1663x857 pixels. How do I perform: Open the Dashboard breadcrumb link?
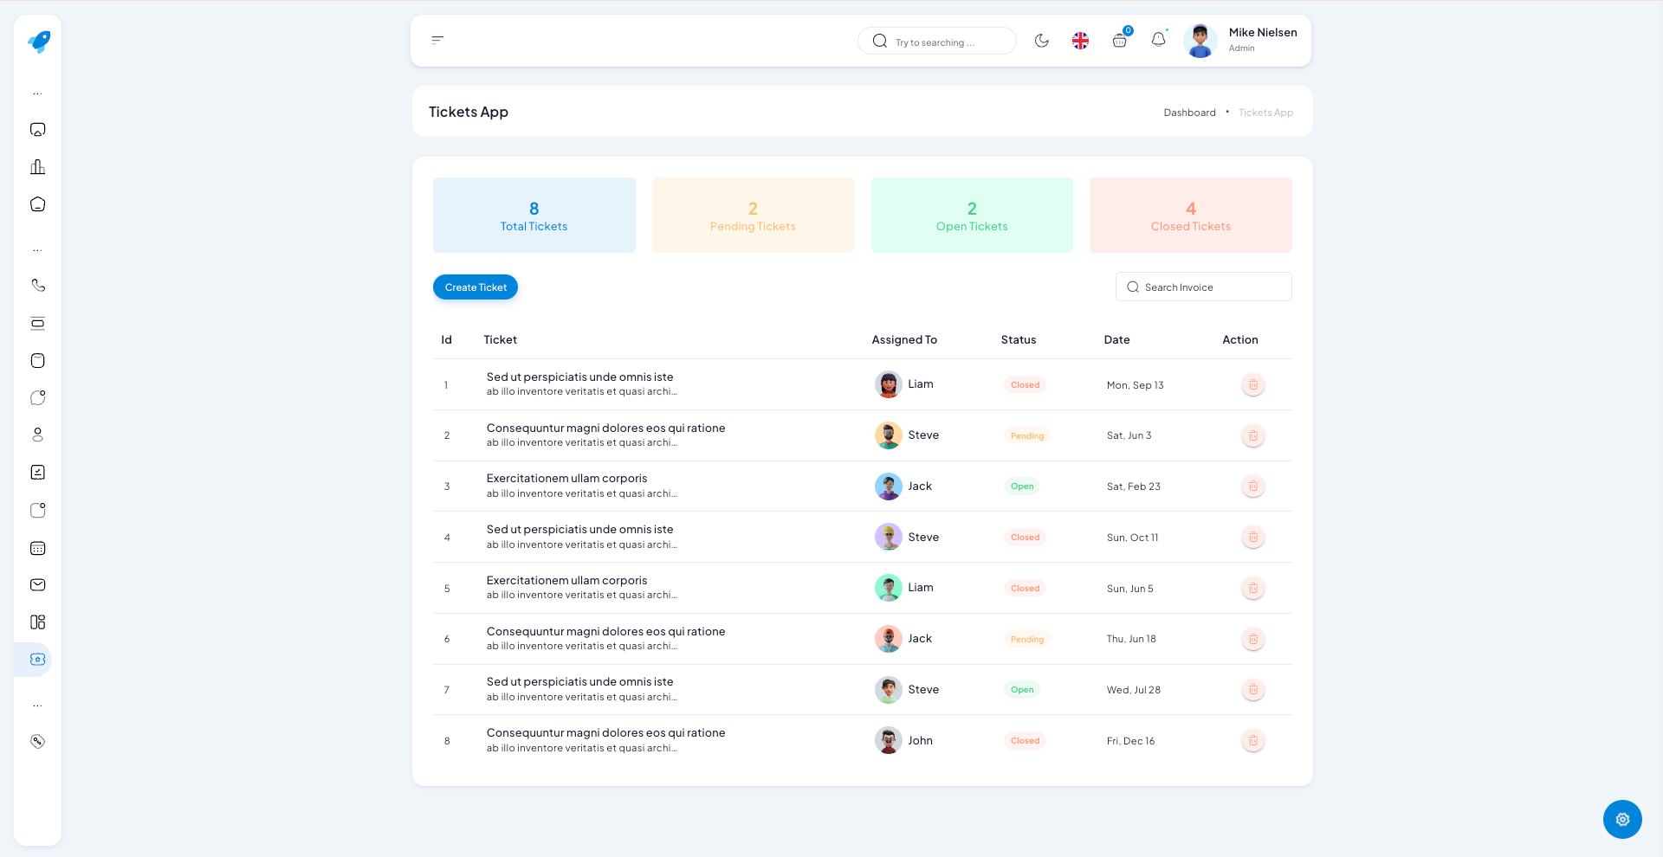point(1189,112)
